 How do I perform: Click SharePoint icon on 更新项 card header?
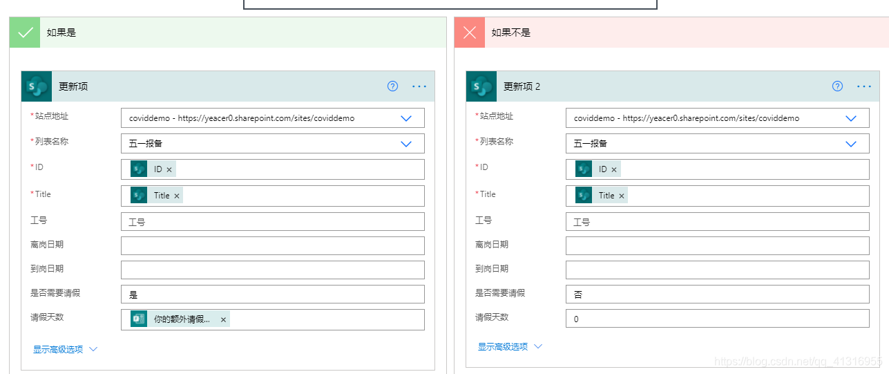(x=37, y=86)
